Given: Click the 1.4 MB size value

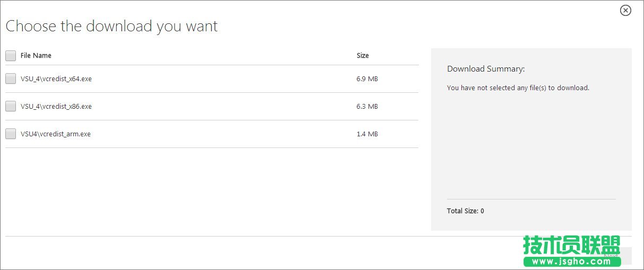Looking at the screenshot, I should (x=367, y=134).
